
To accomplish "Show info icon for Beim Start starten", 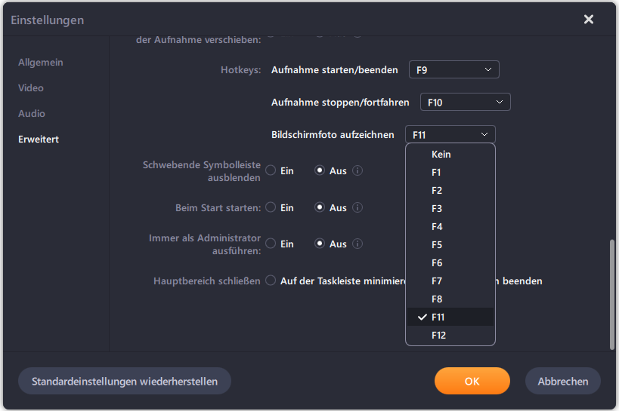I will [x=357, y=207].
